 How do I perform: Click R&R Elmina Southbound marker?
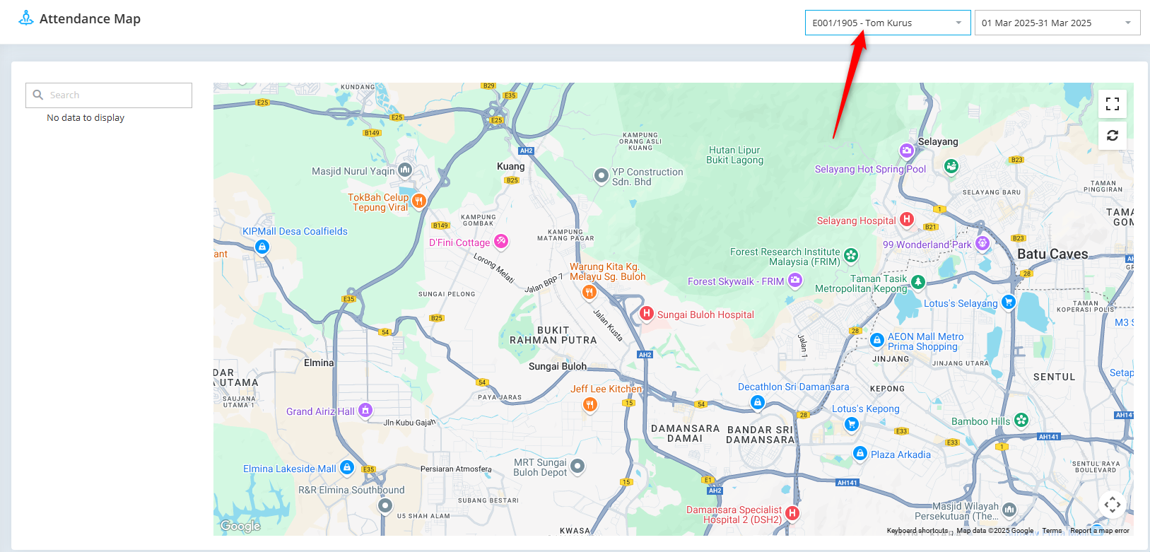[x=385, y=505]
